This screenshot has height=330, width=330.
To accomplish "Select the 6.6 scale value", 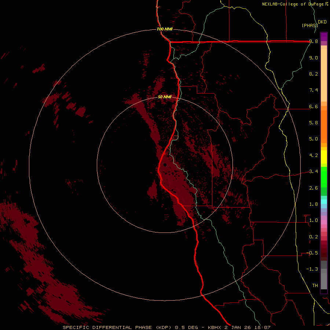I will (x=313, y=107).
